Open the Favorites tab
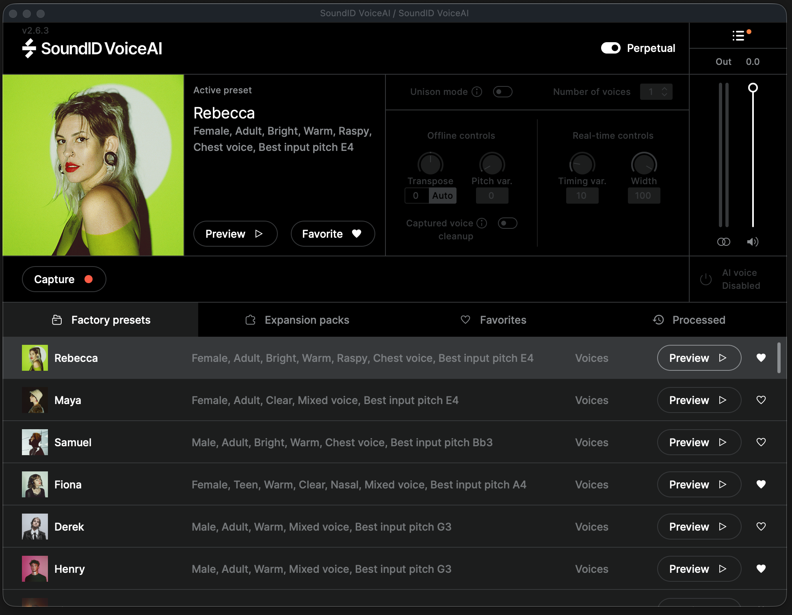 [x=493, y=320]
